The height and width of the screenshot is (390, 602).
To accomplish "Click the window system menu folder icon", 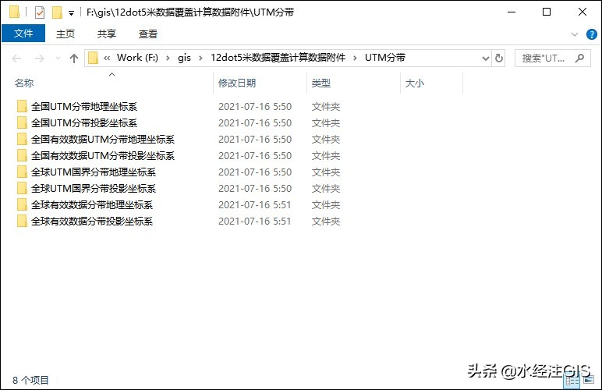I will (14, 12).
